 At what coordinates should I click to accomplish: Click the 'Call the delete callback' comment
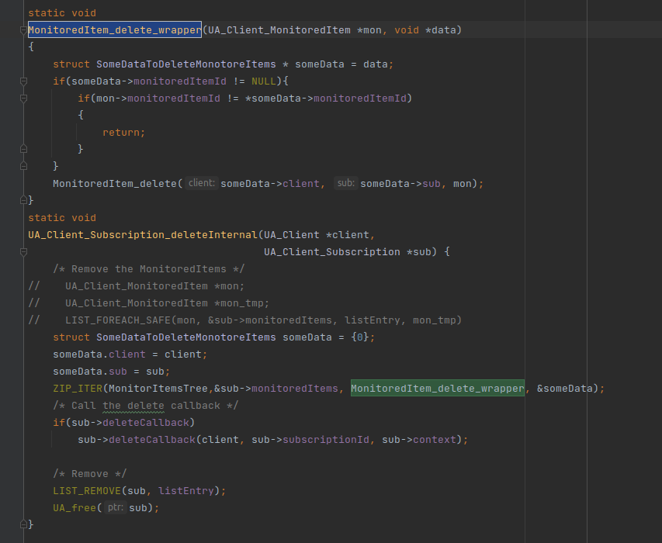(146, 406)
